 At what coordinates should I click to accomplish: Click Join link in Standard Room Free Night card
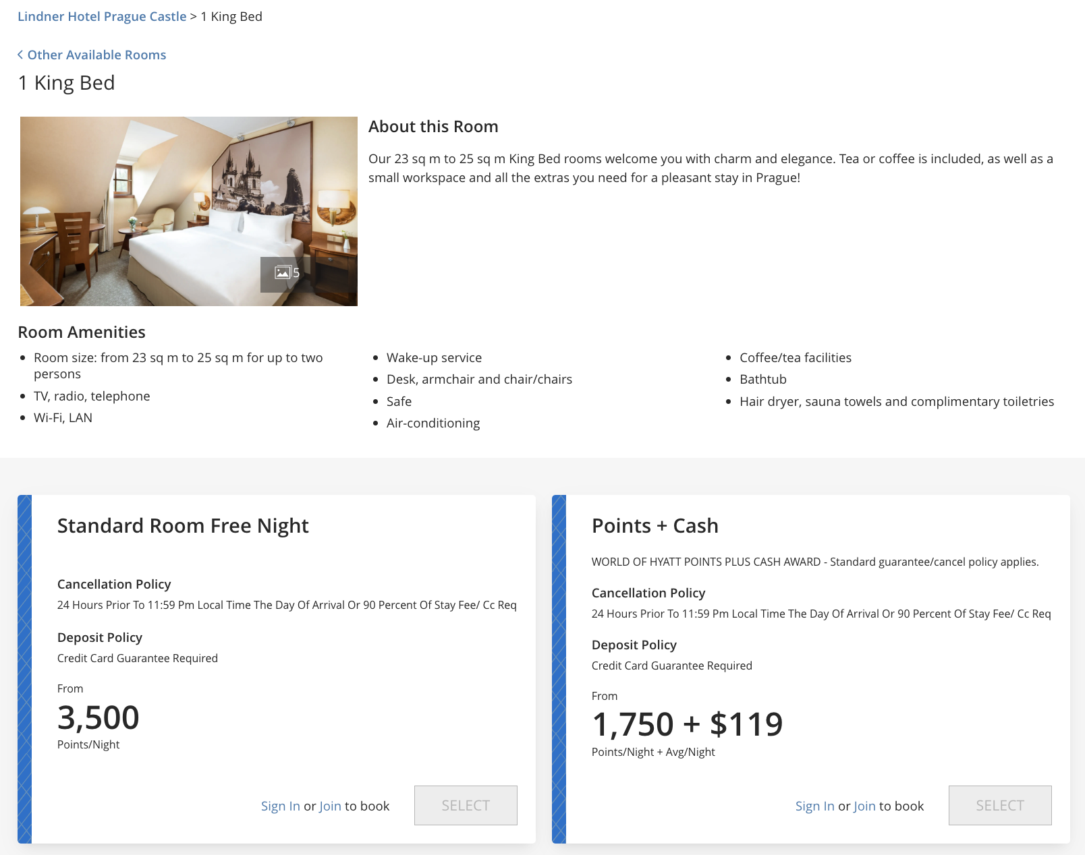point(330,806)
